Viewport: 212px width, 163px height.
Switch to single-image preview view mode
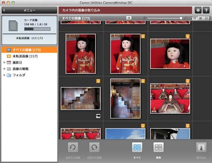coord(201,18)
